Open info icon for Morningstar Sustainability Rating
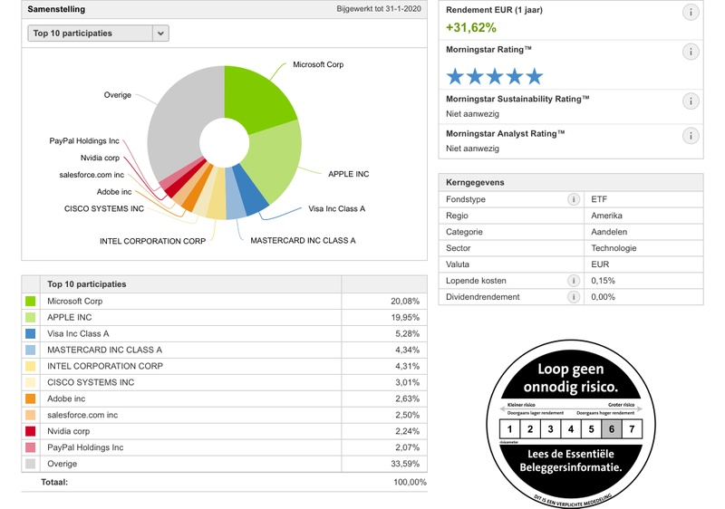Viewport: 725px width, 509px height. 691,101
